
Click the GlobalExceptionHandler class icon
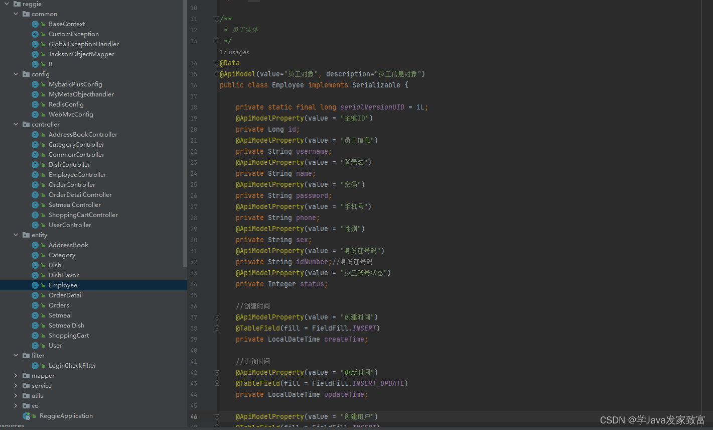pyautogui.click(x=35, y=44)
